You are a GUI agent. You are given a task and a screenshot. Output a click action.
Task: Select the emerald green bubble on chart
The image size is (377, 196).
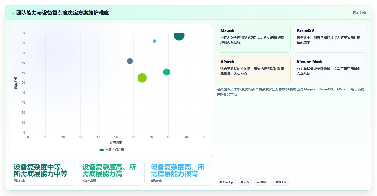167,72
